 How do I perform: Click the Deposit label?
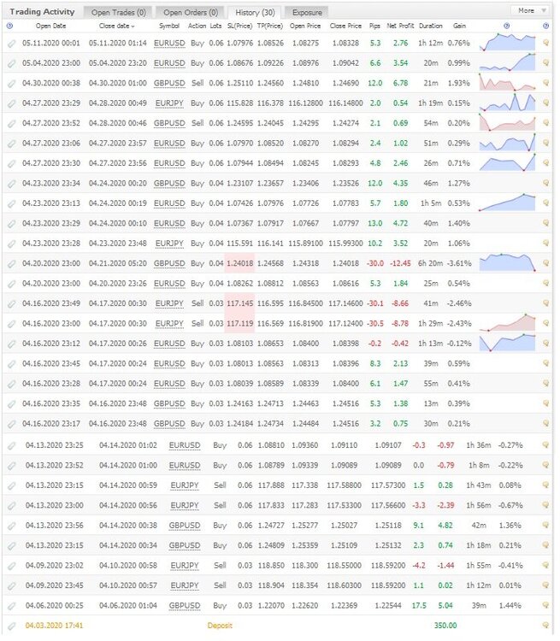(x=220, y=626)
